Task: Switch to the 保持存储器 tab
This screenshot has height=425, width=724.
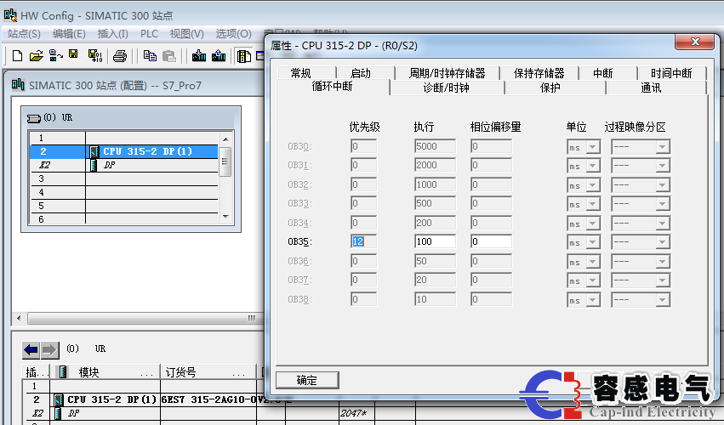Action: pos(539,73)
